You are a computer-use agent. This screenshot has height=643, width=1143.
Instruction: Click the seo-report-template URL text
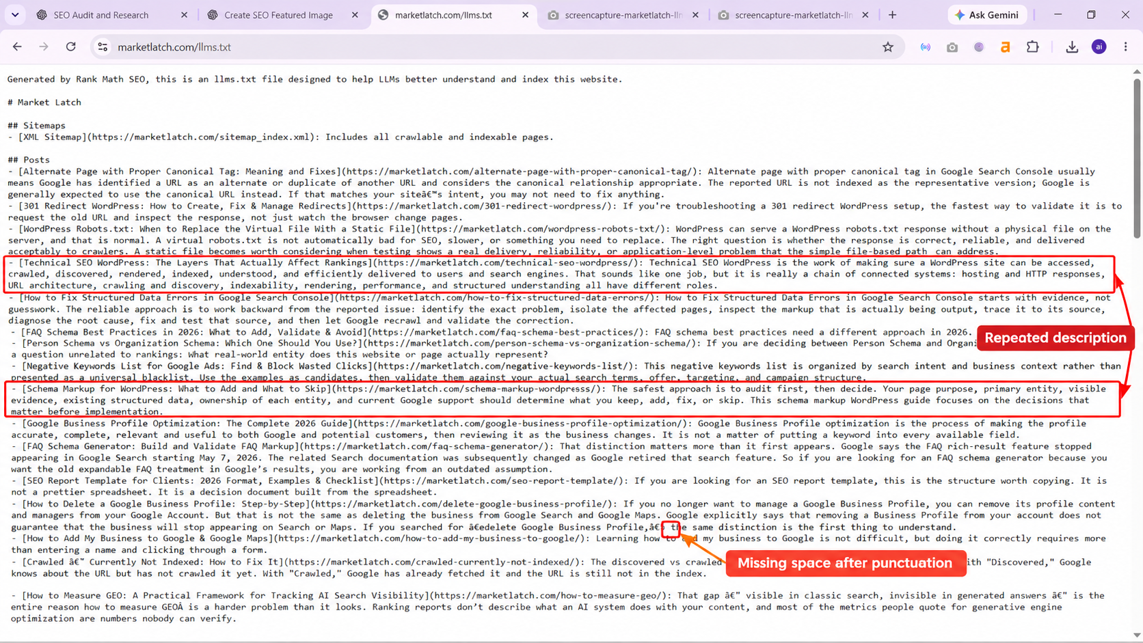502,481
